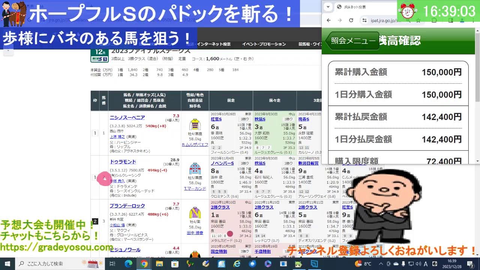Open trainer link 上原 博之

click(x=117, y=136)
